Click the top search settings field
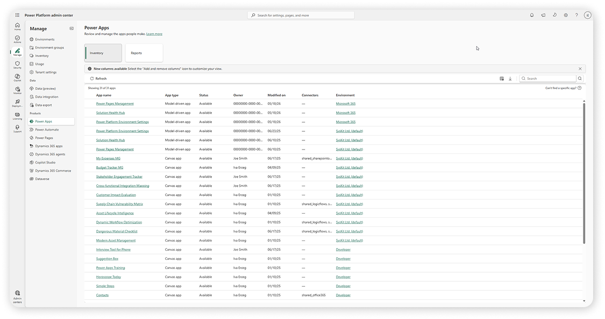Screen dimensions: 605x319 [x=301, y=15]
